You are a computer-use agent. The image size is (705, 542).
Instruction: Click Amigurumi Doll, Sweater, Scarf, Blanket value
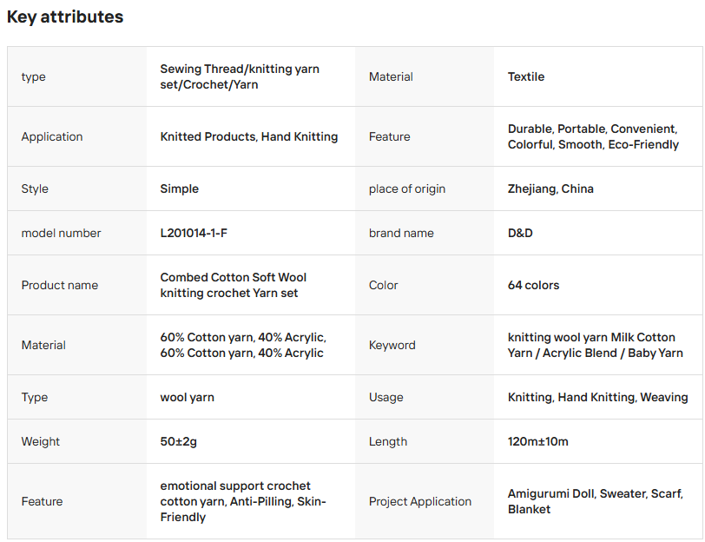pyautogui.click(x=596, y=501)
